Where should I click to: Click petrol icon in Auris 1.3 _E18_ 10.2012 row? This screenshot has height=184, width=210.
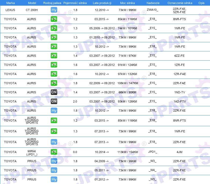(x=54, y=47)
